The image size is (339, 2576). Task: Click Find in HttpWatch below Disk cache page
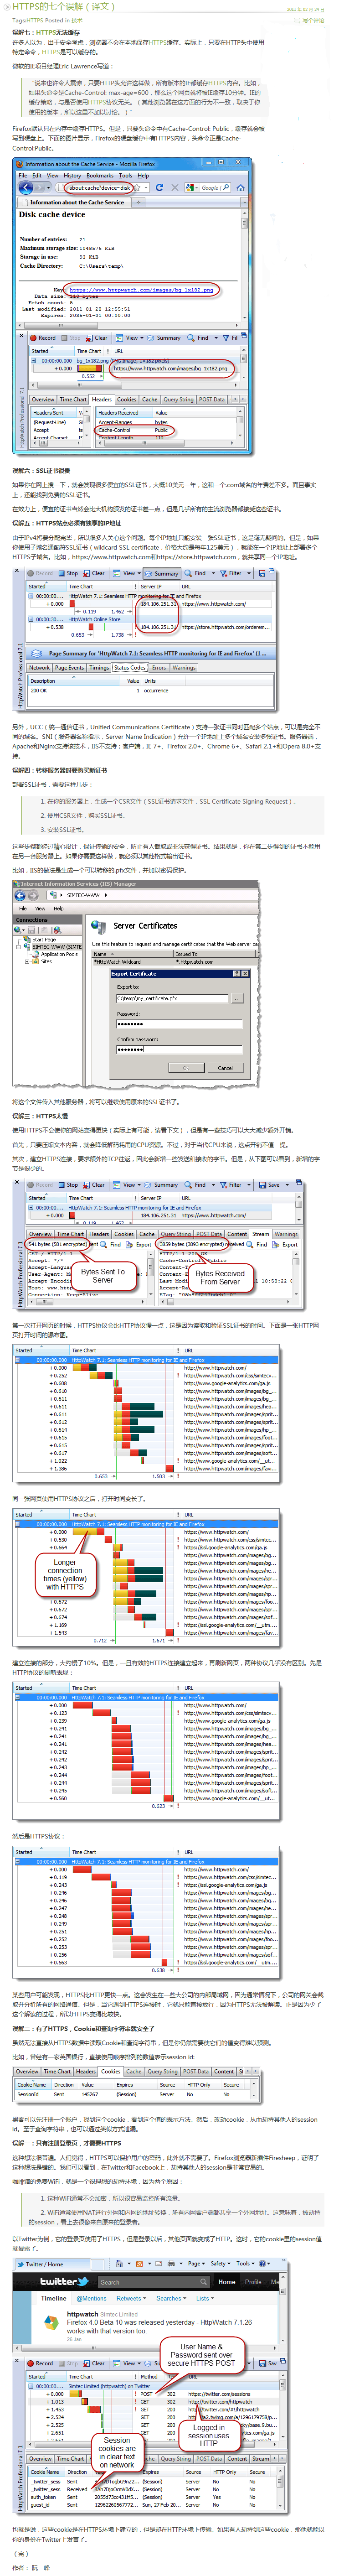(x=199, y=338)
